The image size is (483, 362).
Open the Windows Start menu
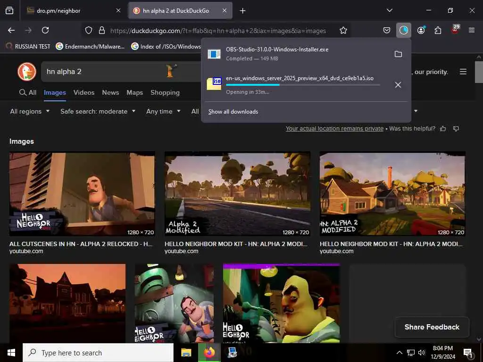click(11, 353)
